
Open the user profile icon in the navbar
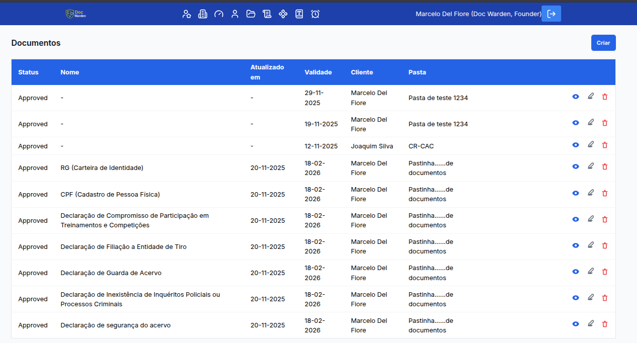[x=235, y=14]
